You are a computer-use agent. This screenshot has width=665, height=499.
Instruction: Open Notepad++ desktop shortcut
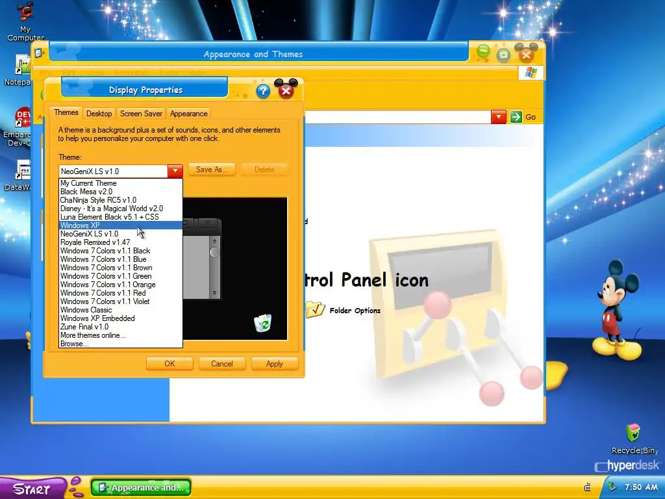[18, 70]
